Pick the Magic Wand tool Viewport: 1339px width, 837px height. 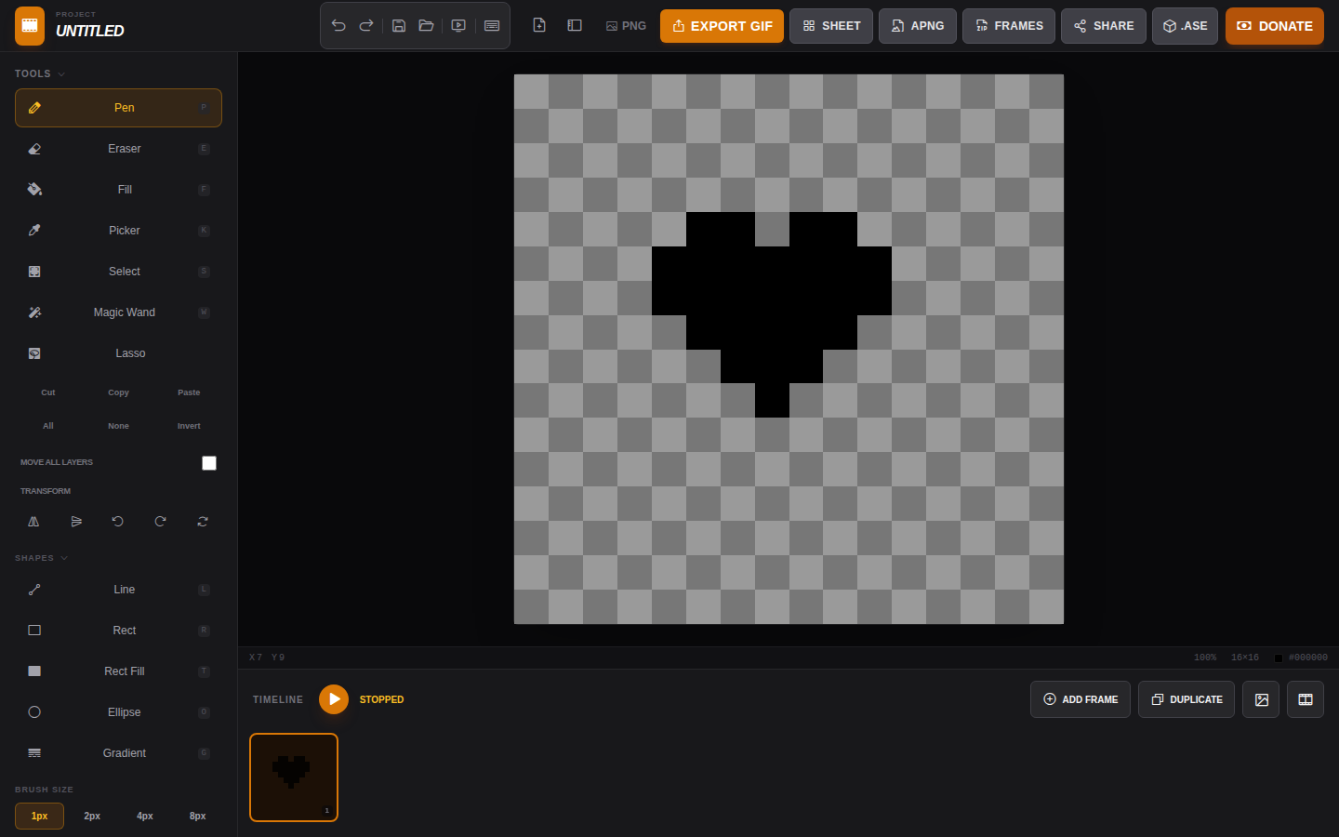(x=118, y=312)
